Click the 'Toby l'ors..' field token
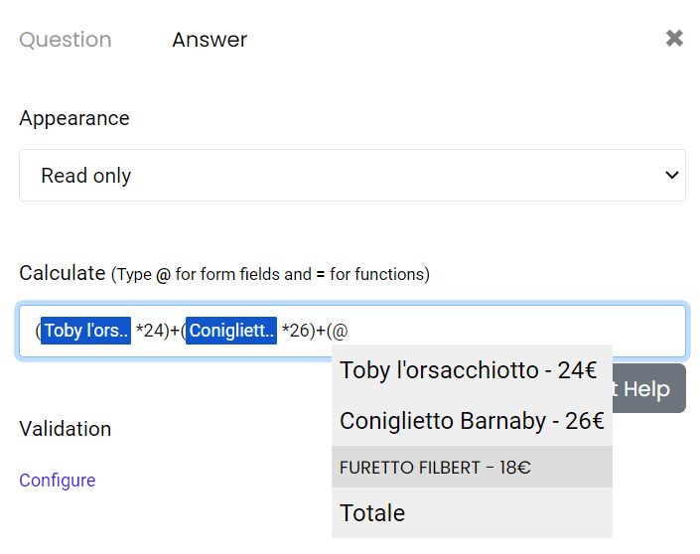Screen dimensions: 700x554 coord(86,331)
